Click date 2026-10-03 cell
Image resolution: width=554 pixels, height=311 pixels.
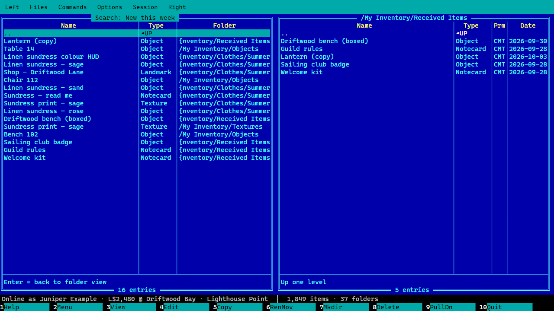coord(528,57)
